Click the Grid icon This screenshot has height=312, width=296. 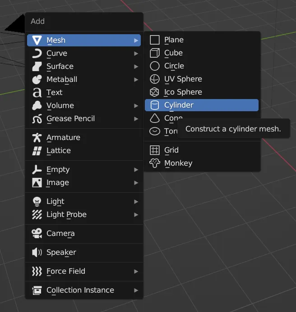(155, 150)
